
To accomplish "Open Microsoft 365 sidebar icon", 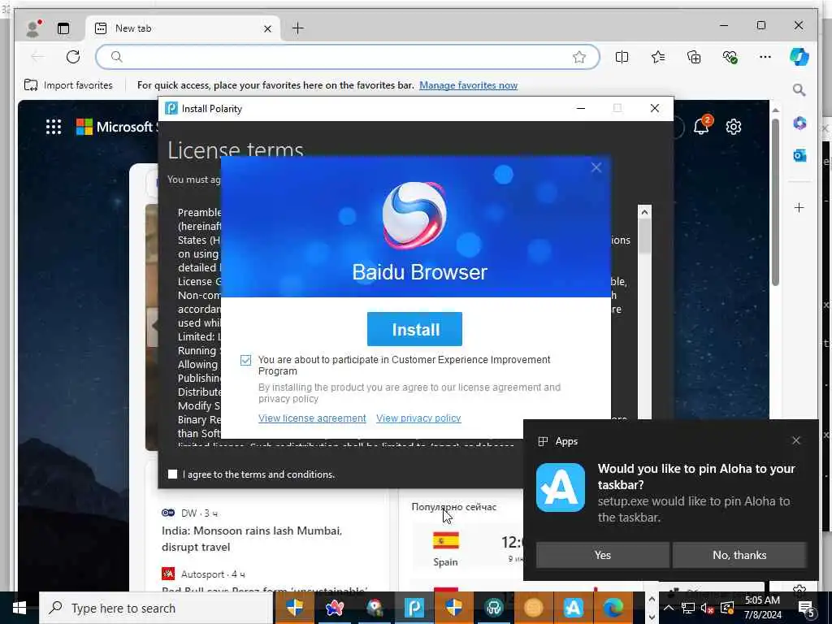I will pyautogui.click(x=799, y=123).
